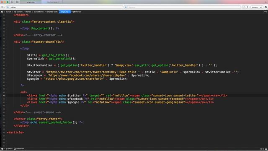Switch to the single.php tab
The width and height of the screenshot is (268, 151).
tap(31, 2)
